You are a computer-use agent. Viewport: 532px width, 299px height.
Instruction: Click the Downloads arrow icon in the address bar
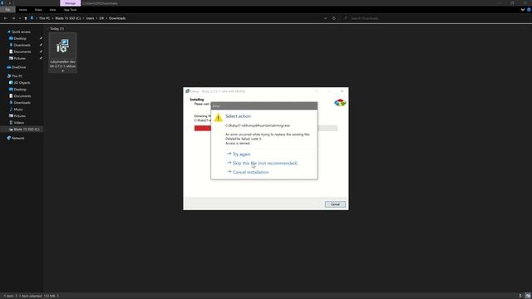coord(32,18)
